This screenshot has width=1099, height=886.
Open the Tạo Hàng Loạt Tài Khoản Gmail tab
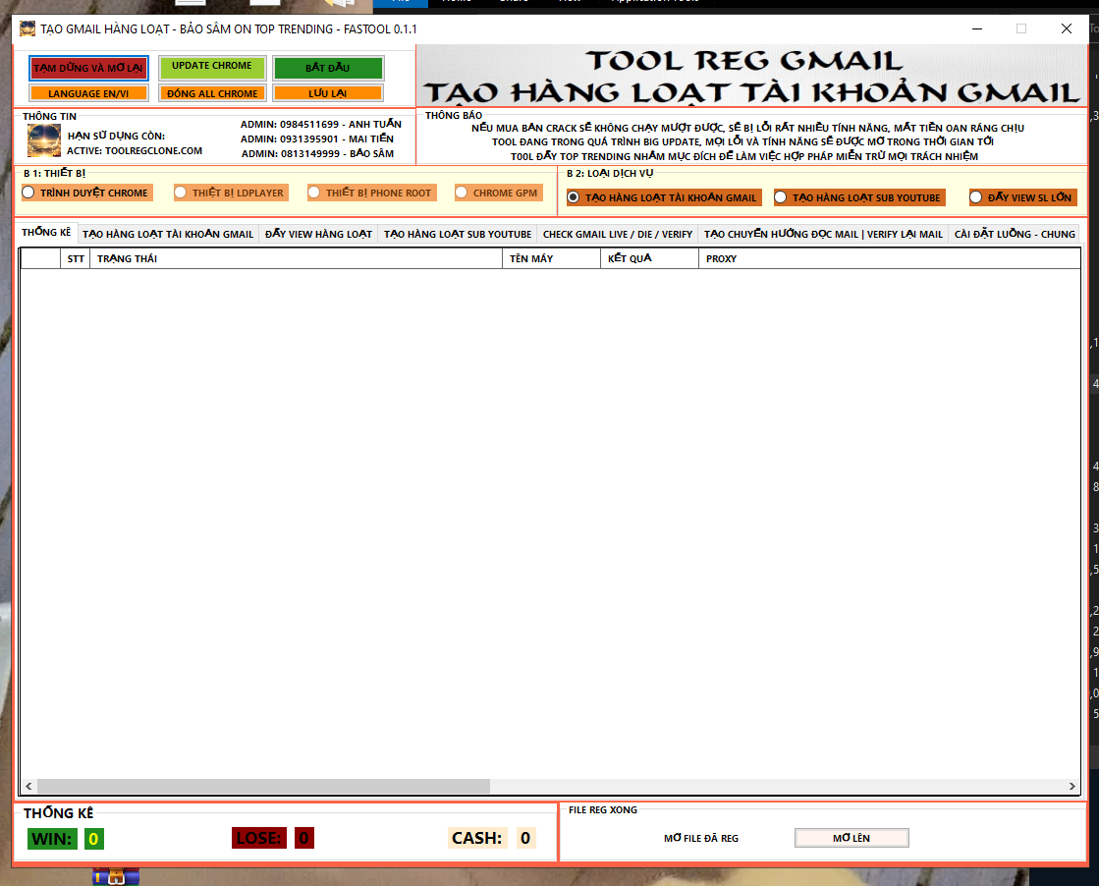168,235
